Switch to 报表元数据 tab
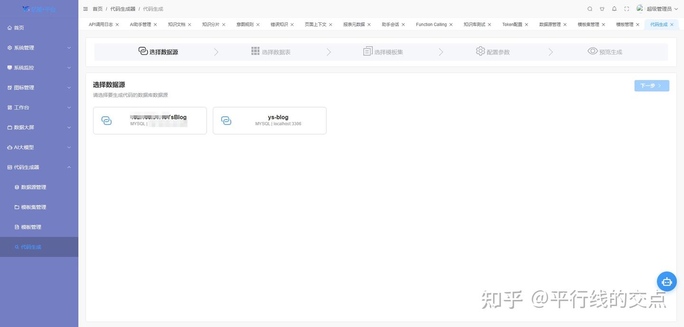Viewport: 684px width, 327px height. tap(354, 24)
